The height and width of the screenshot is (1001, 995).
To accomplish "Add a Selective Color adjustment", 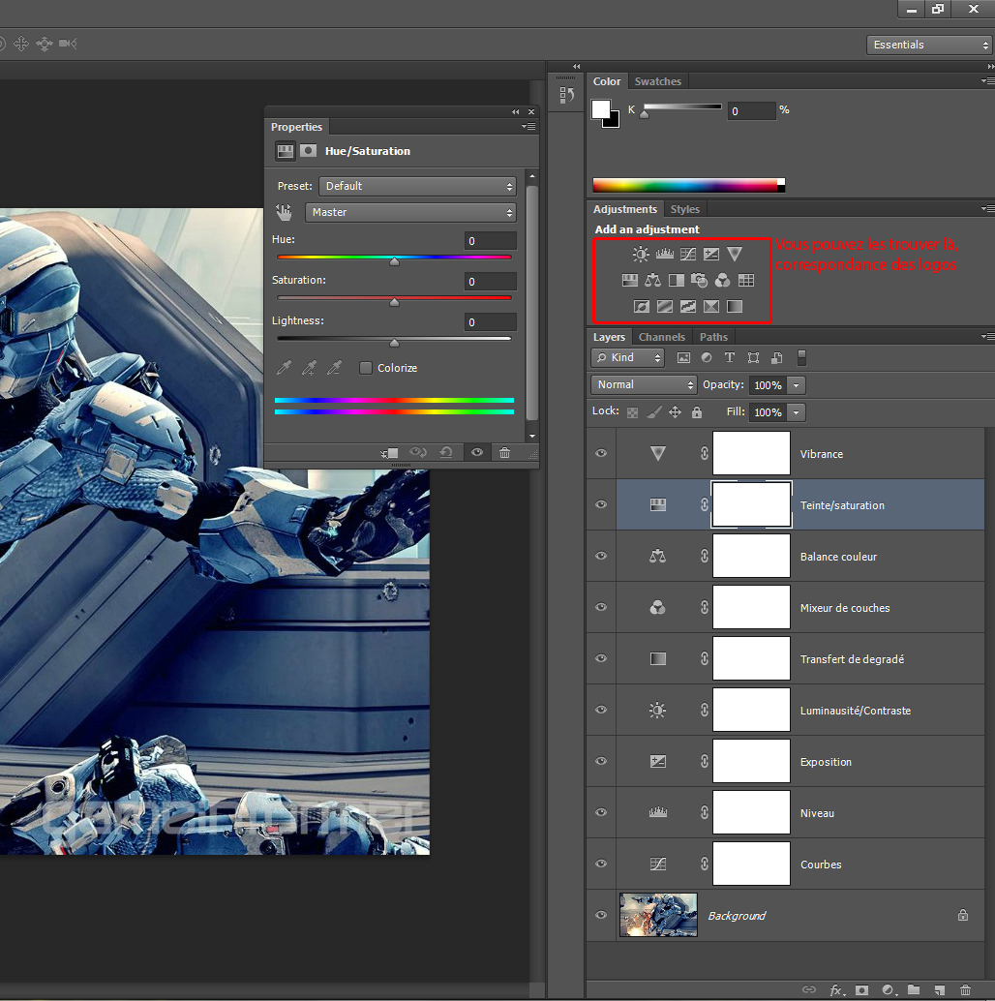I will click(x=711, y=307).
